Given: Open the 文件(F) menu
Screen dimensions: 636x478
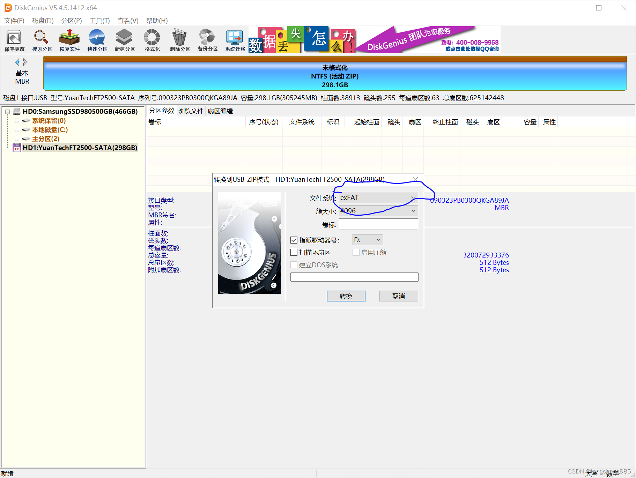Looking at the screenshot, I should pyautogui.click(x=14, y=21).
